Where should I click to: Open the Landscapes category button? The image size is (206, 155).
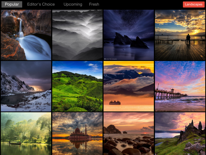[x=194, y=4]
